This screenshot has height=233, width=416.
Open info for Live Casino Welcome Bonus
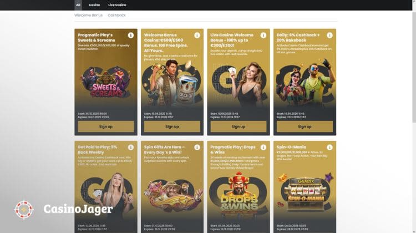(263, 36)
